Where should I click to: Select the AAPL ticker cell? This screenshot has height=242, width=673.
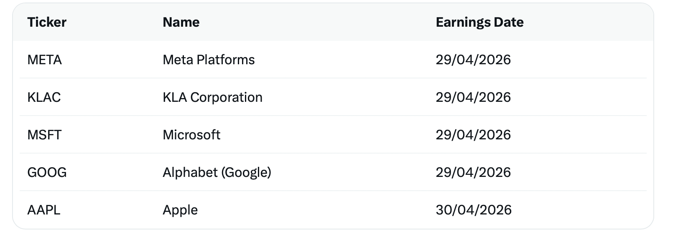click(x=44, y=210)
